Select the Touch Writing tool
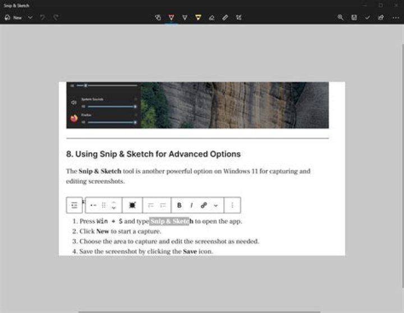The image size is (404, 313). click(x=158, y=17)
